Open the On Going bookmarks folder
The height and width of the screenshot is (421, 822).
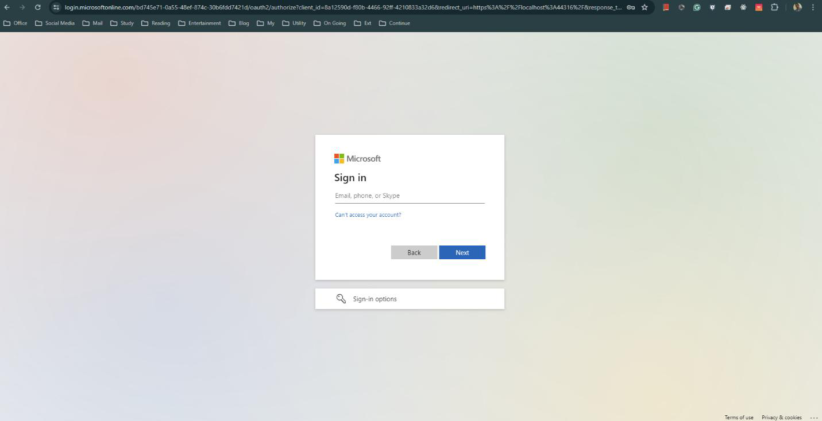(330, 24)
